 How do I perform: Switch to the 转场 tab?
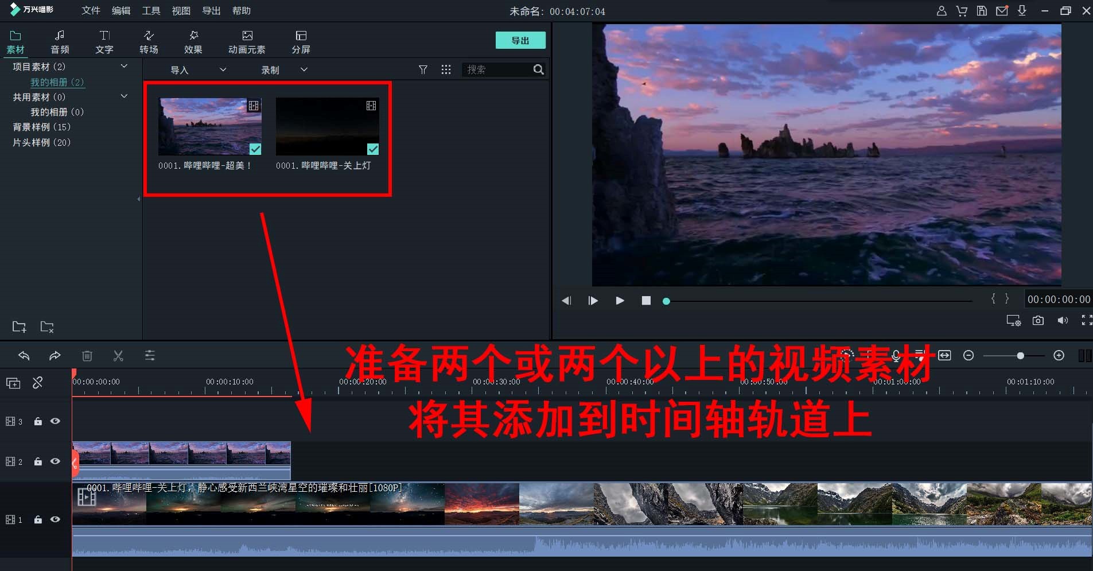pos(148,41)
